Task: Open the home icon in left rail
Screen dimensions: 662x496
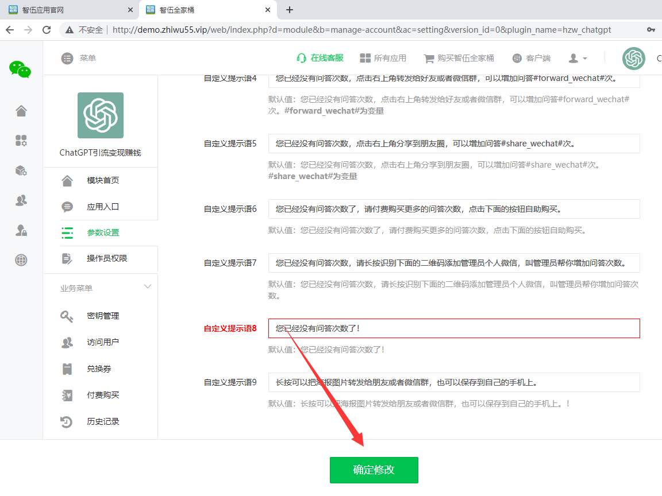Action: click(21, 111)
